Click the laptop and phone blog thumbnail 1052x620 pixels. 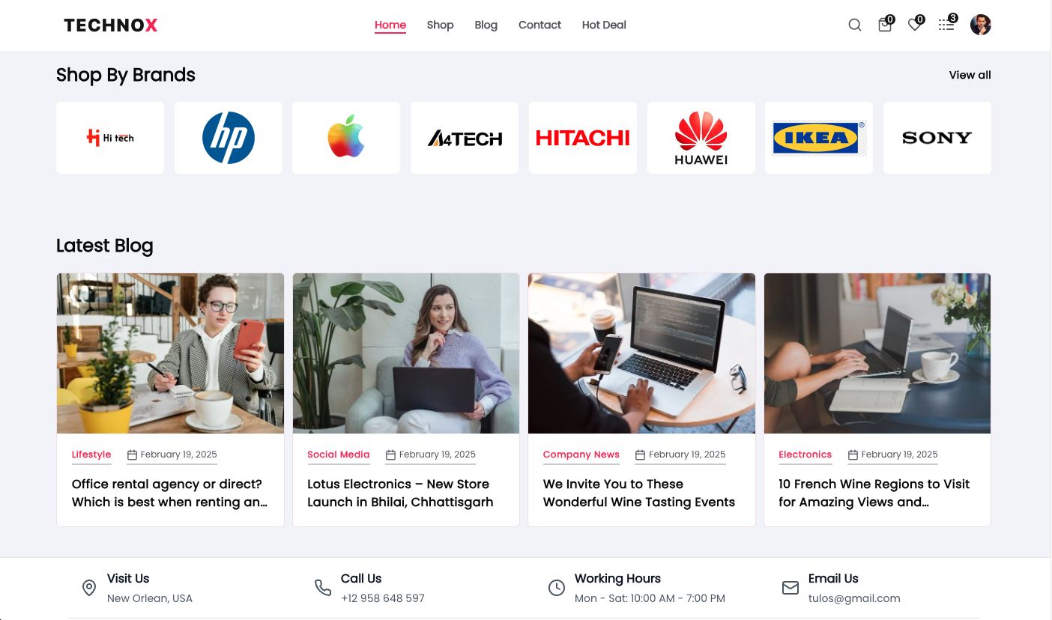pos(641,353)
